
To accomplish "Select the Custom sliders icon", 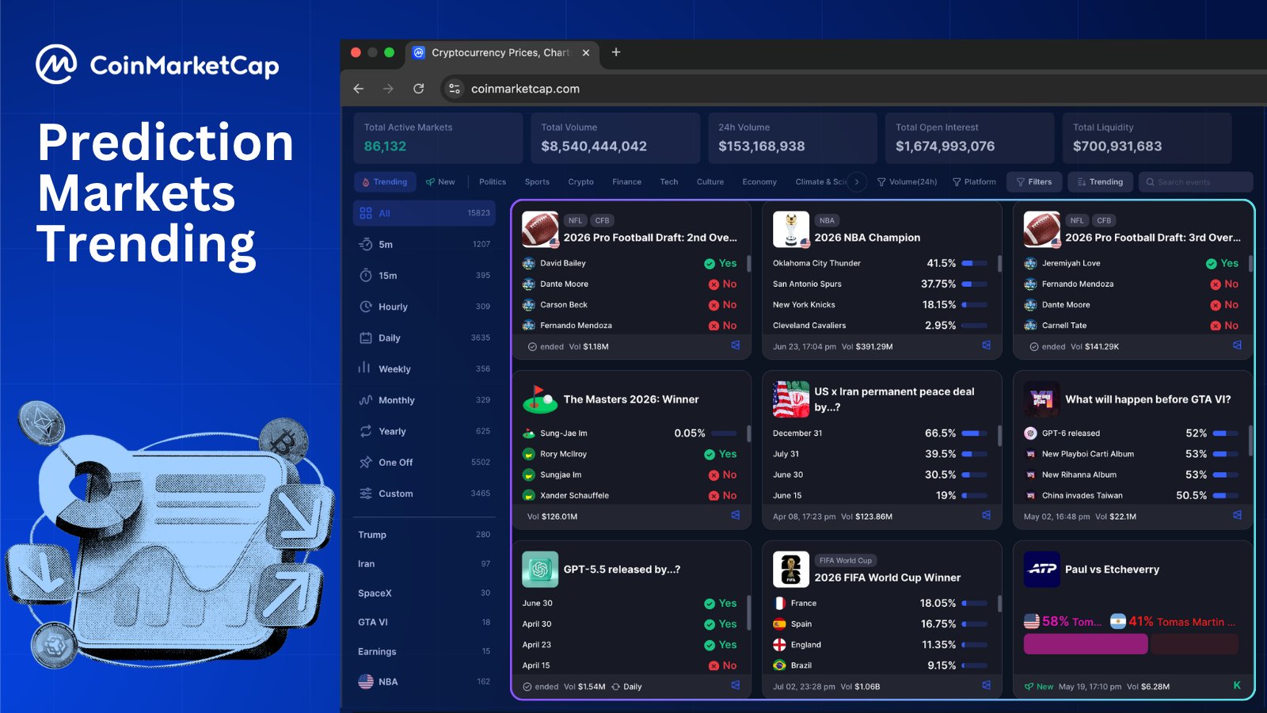I will click(366, 494).
